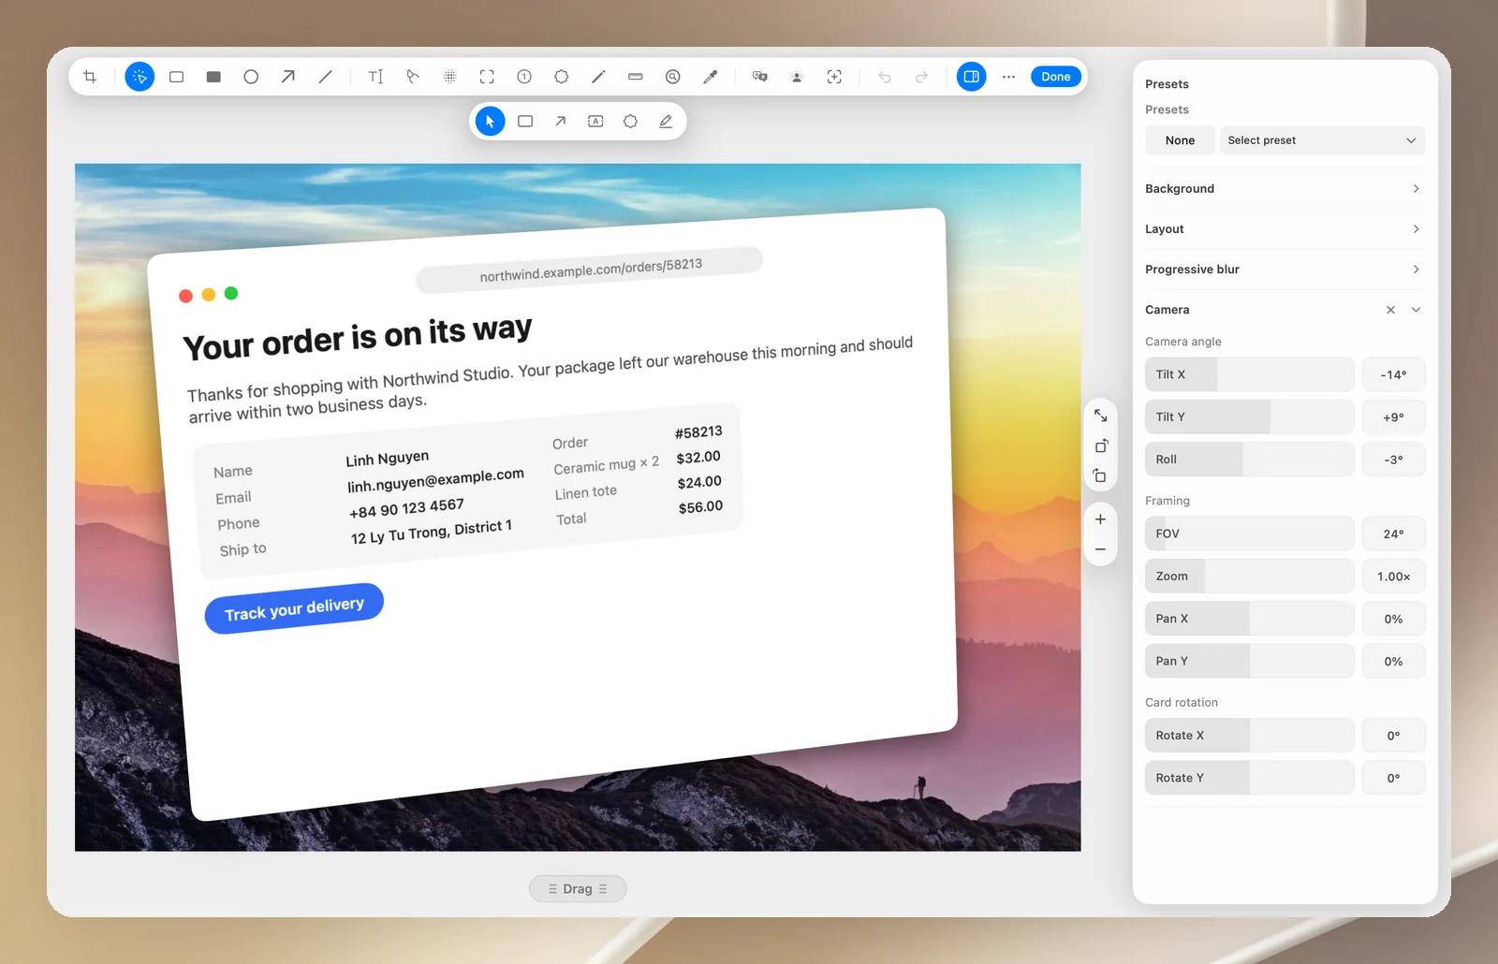Click Track your delivery button
Image resolution: width=1498 pixels, height=964 pixels.
[294, 608]
